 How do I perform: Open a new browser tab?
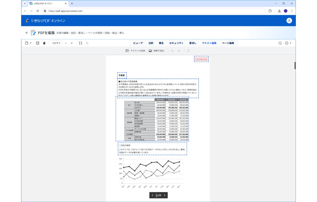(x=72, y=4)
